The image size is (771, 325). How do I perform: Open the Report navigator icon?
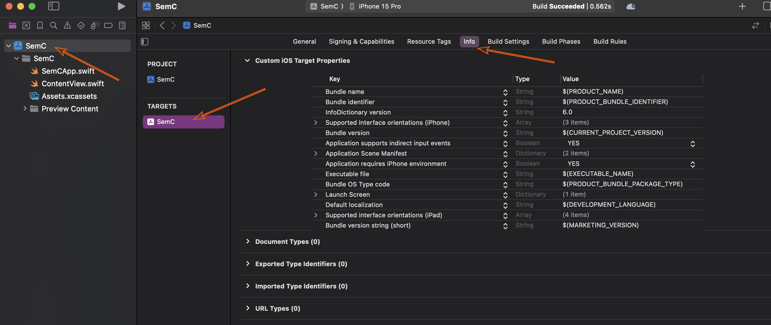122,25
